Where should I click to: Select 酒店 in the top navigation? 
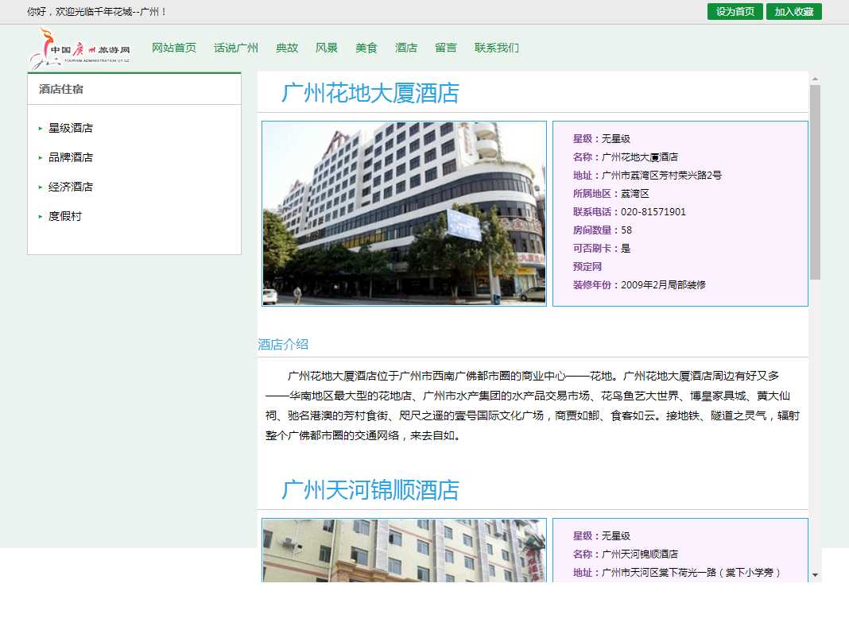click(406, 48)
